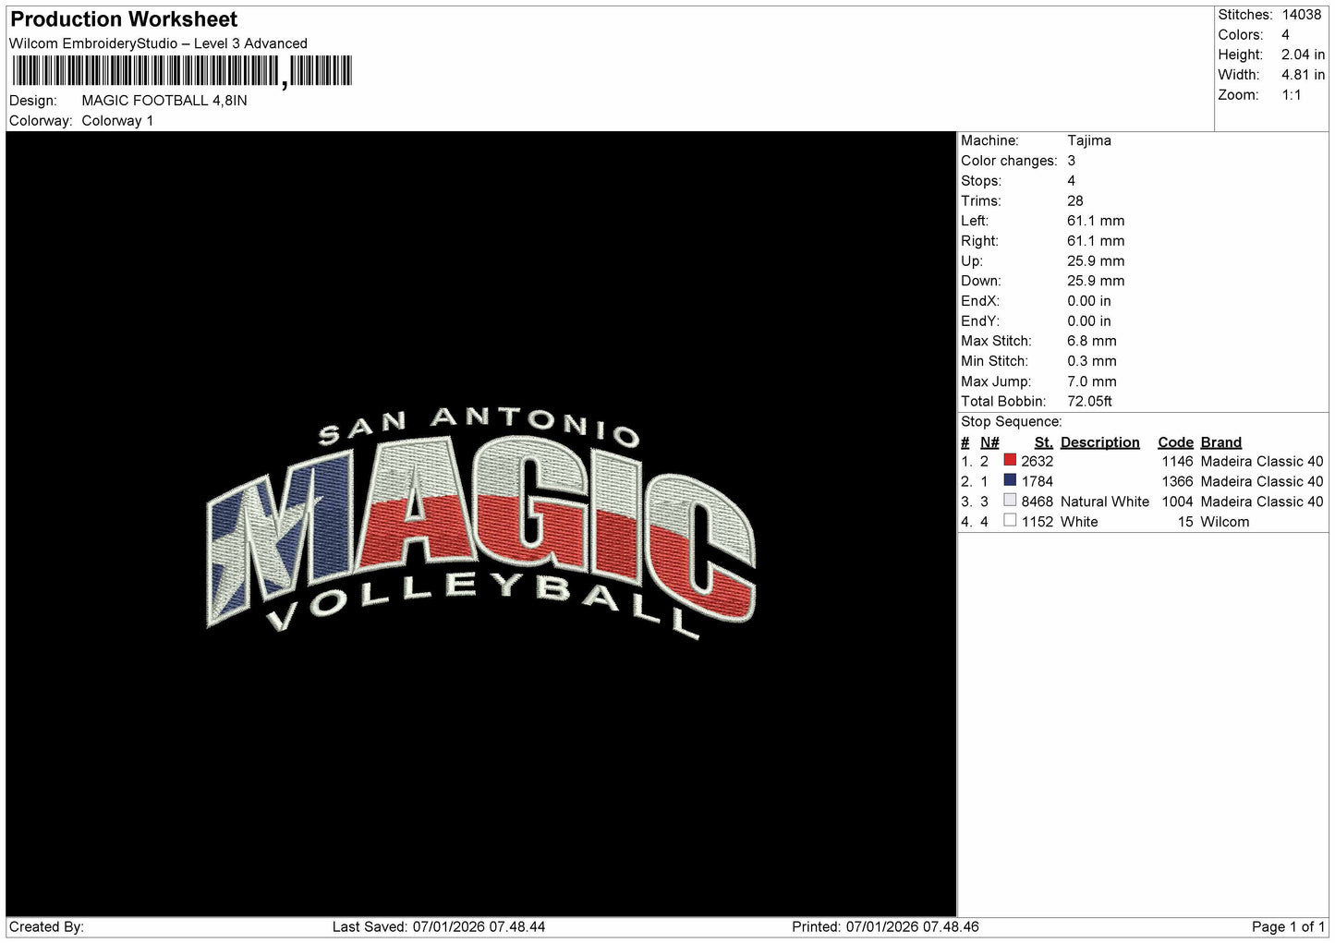Click the EndY value '0.00 in'
Viewport: 1335px width, 943px height.
pos(1089,321)
